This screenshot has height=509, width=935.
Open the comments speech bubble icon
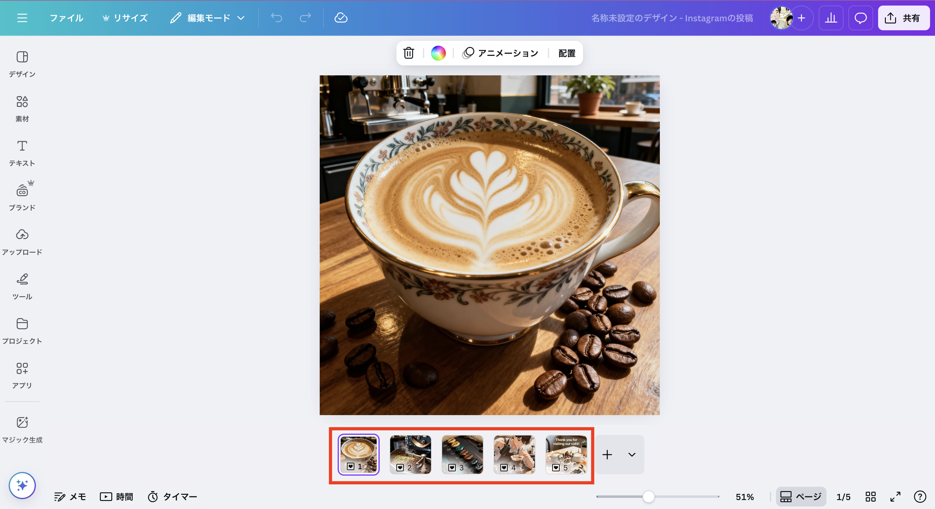click(x=860, y=18)
